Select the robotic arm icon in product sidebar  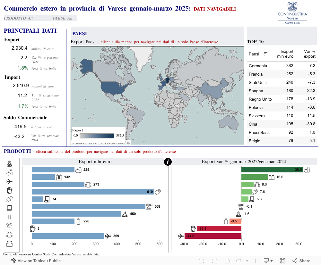pyautogui.click(x=9, y=226)
